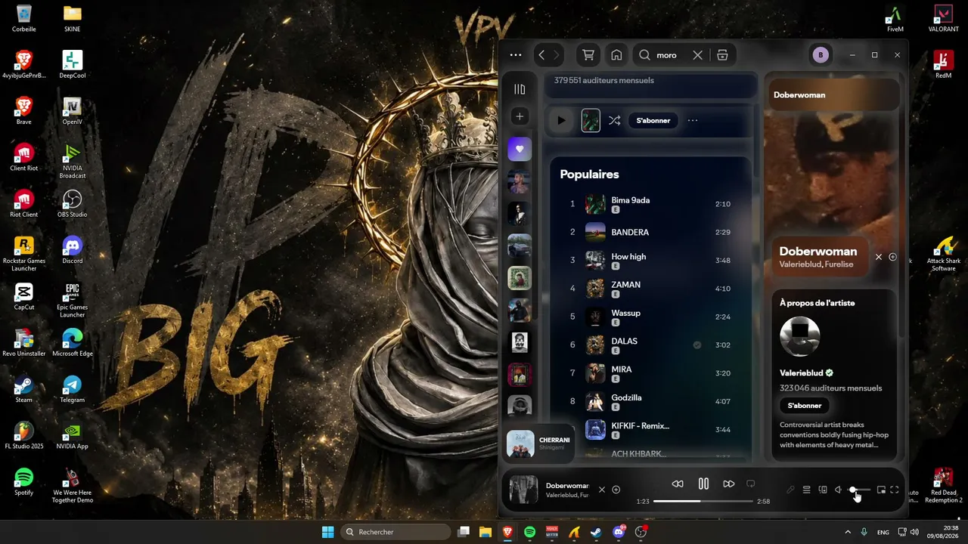Open Steam from the taskbar

click(596, 532)
